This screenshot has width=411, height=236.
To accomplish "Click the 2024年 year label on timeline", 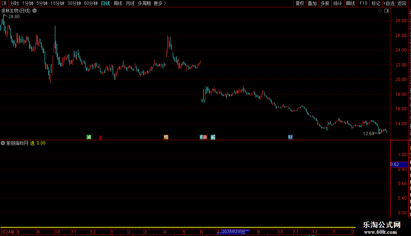I will click(8, 232).
